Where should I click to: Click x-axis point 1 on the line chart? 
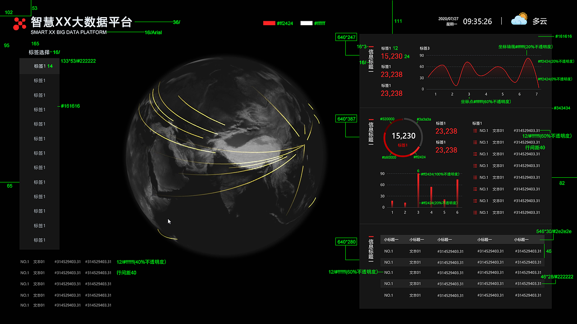435,94
